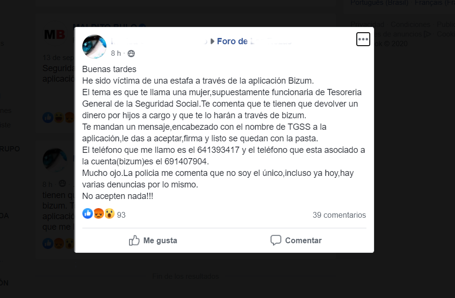Image resolution: width=455 pixels, height=298 pixels.
Task: Open the three-dot post options menu
Action: (x=363, y=39)
